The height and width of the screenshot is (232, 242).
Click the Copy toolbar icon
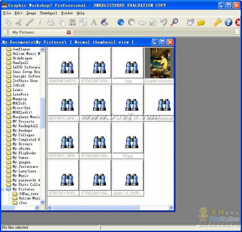8,22
